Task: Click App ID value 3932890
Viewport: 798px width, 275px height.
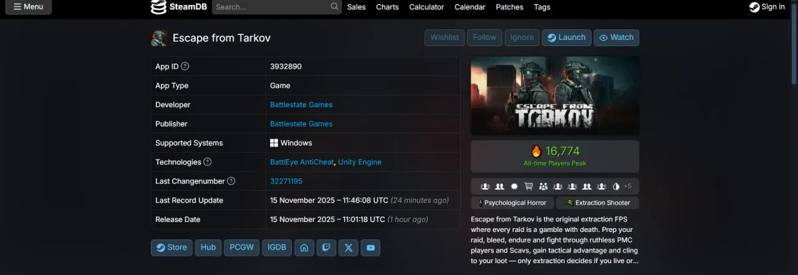Action: point(286,67)
